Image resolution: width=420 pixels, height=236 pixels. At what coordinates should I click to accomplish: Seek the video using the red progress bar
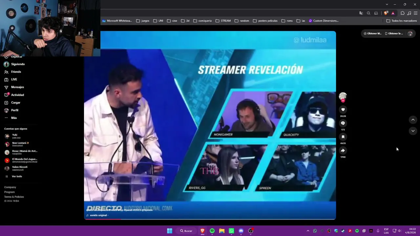(210, 219)
